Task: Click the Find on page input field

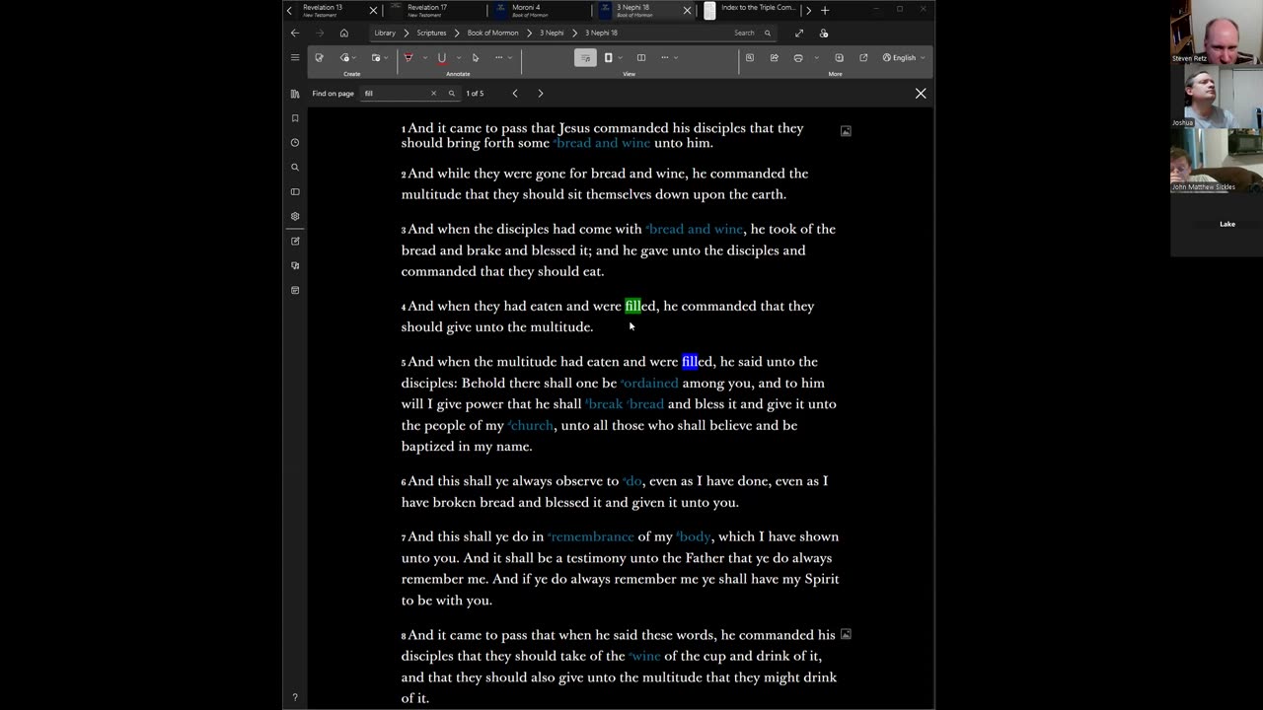Action: [x=395, y=94]
